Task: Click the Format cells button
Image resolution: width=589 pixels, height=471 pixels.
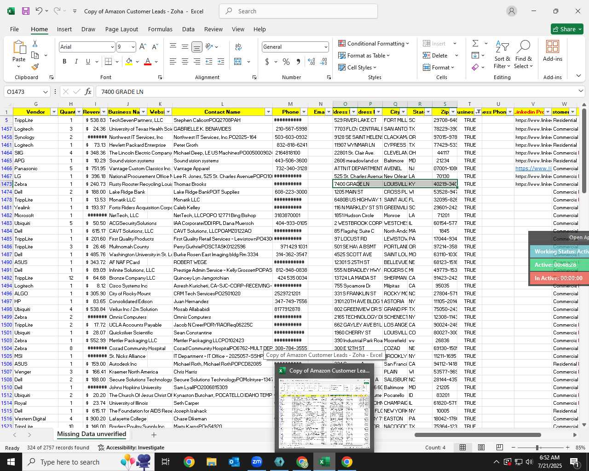Action: coord(439,67)
